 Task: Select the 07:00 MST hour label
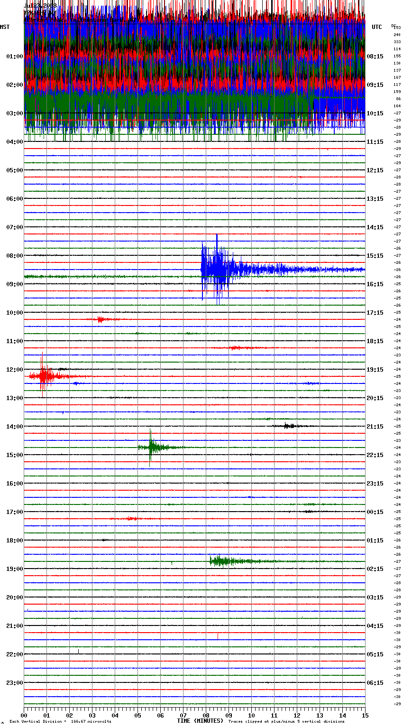15,227
